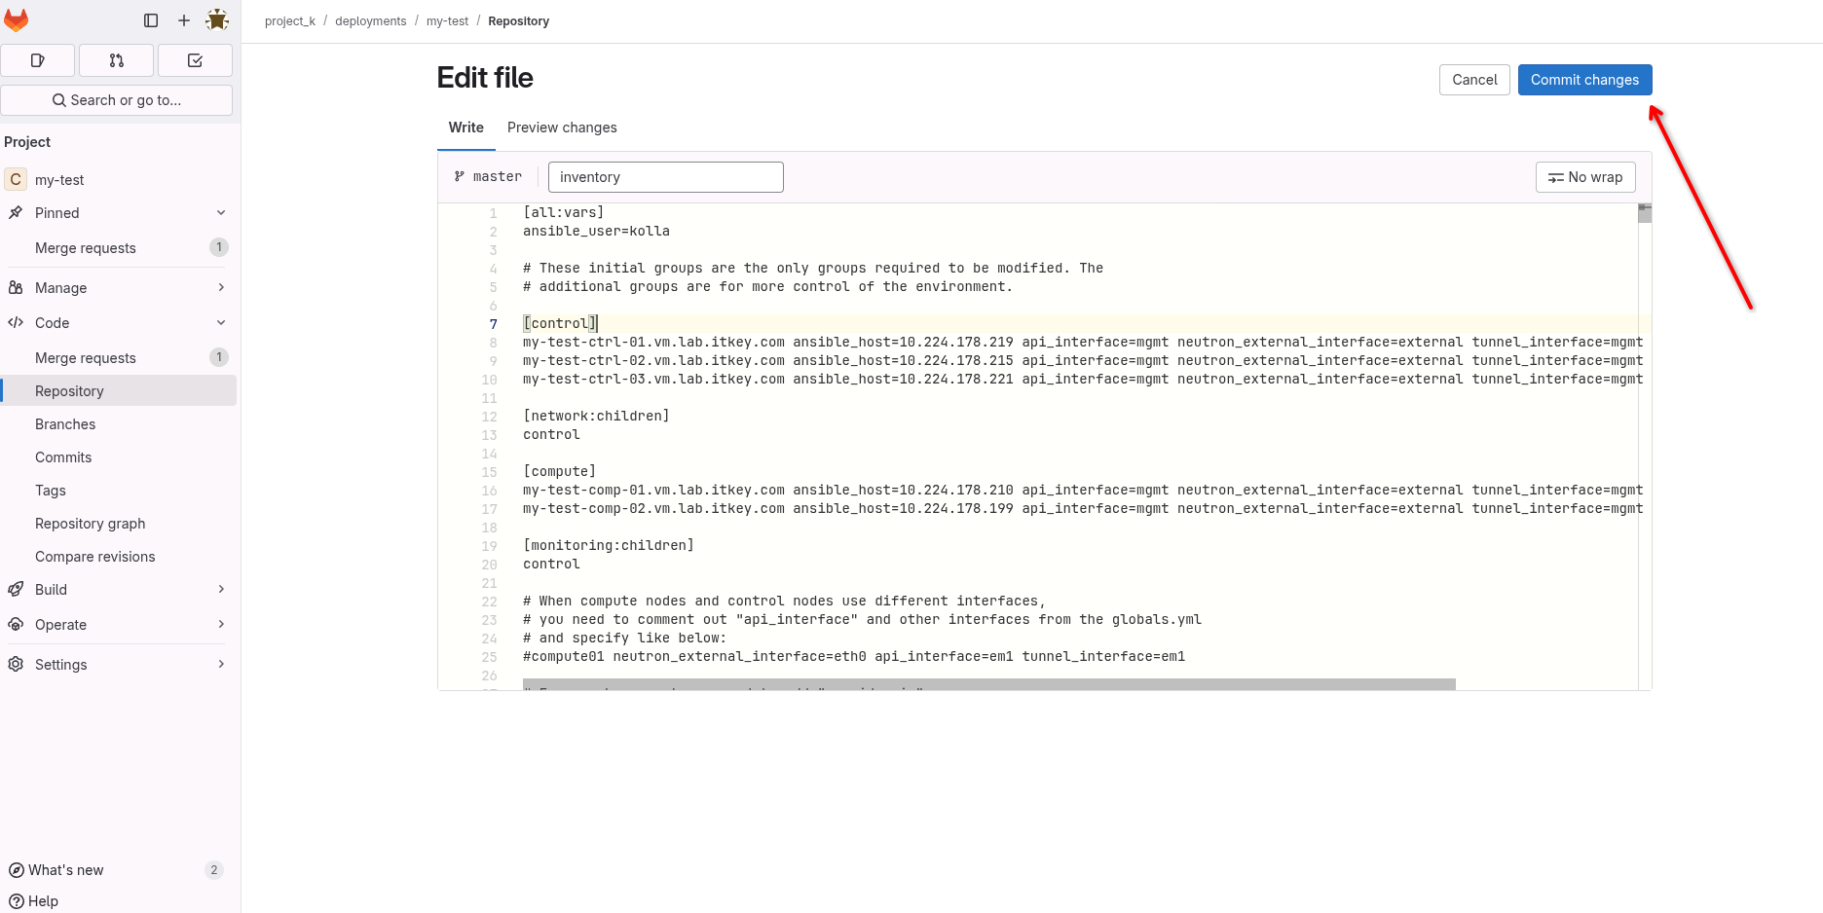Image resolution: width=1823 pixels, height=913 pixels.
Task: Expand the Build menu
Action: (221, 590)
